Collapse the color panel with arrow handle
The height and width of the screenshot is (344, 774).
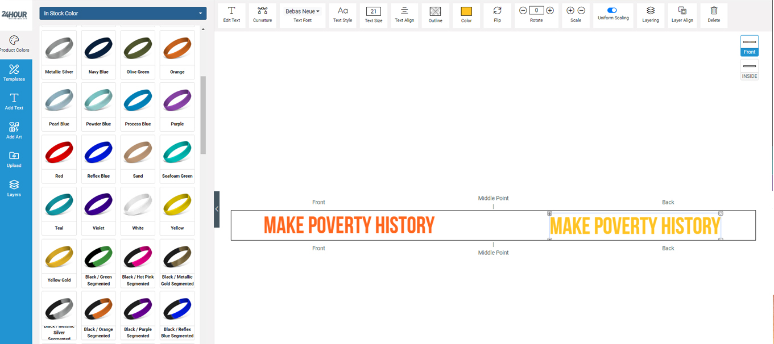point(217,209)
